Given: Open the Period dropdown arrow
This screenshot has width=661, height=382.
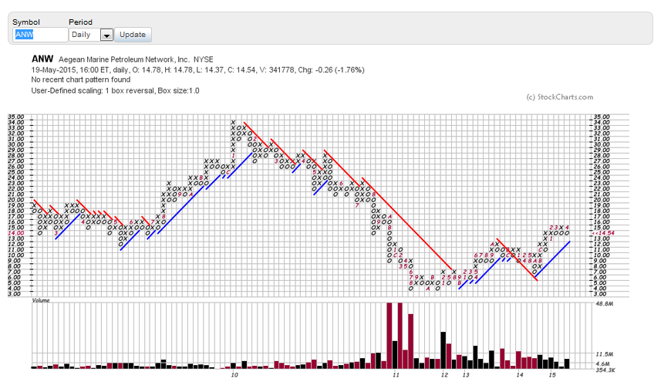Looking at the screenshot, I should (x=106, y=35).
